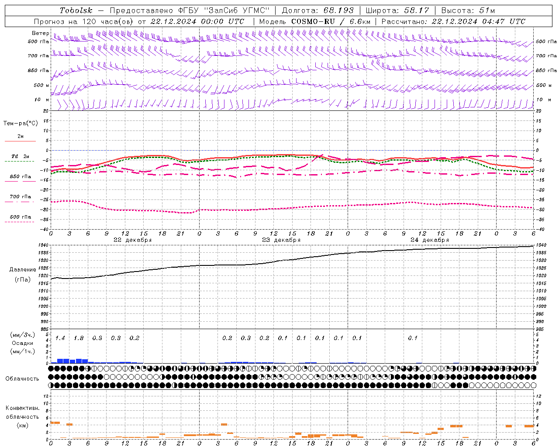Select the Модель COSMO-RU / 6.6км label

(315, 21)
